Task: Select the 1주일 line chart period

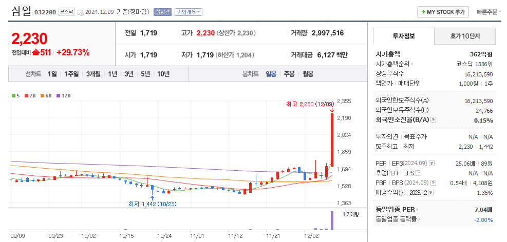Action: tap(71, 74)
